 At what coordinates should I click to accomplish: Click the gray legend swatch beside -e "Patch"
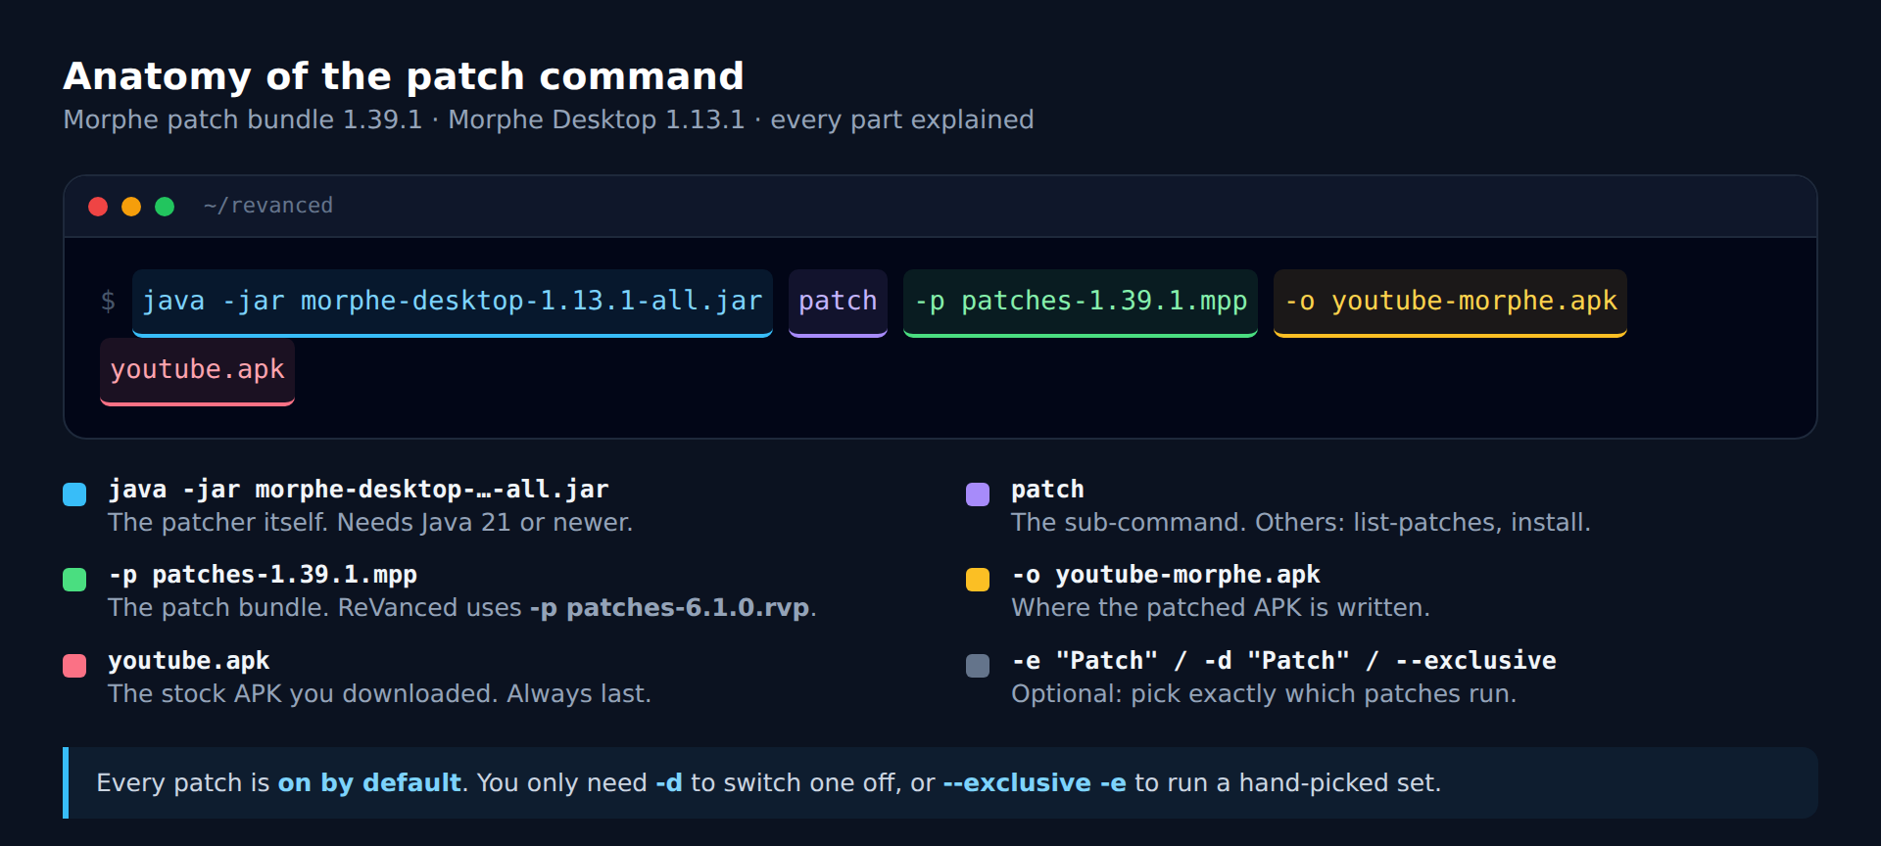pyautogui.click(x=978, y=666)
